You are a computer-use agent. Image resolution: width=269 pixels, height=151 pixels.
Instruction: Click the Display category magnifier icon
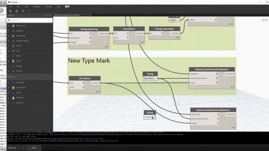tap(13, 31)
